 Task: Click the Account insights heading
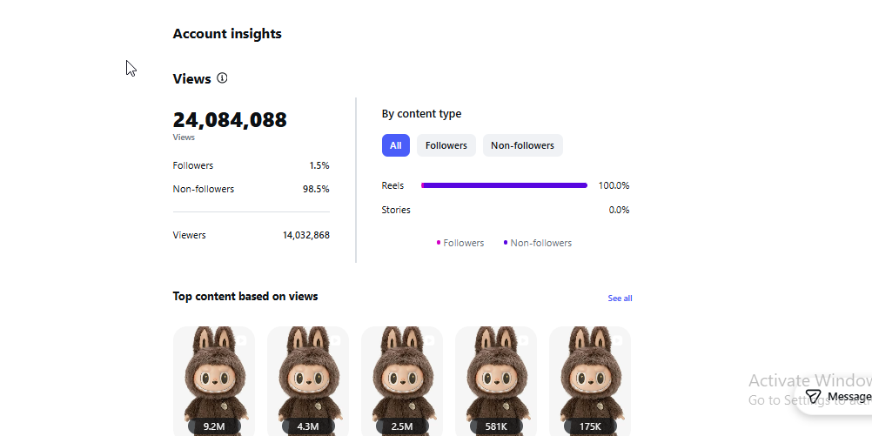(x=227, y=33)
